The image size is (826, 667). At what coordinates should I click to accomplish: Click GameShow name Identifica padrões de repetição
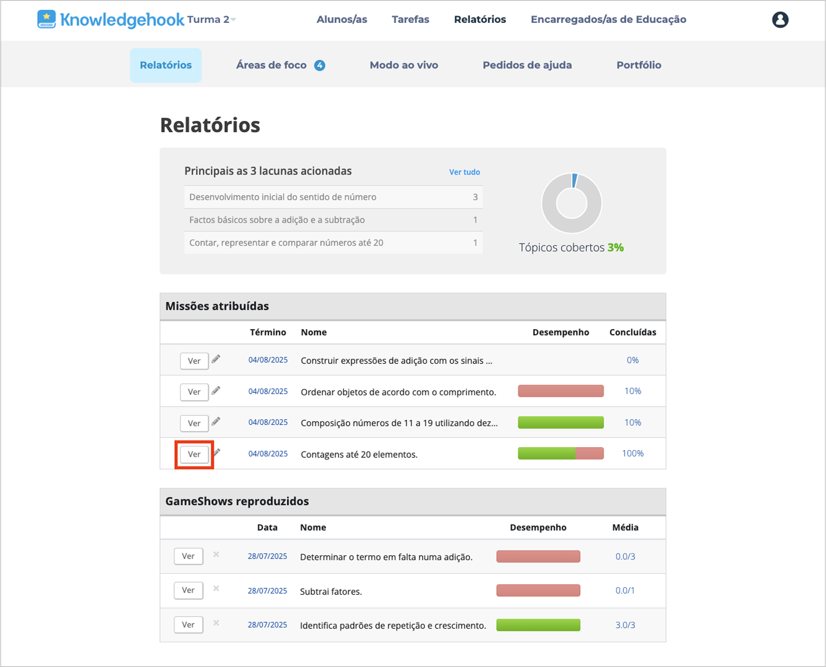point(393,626)
